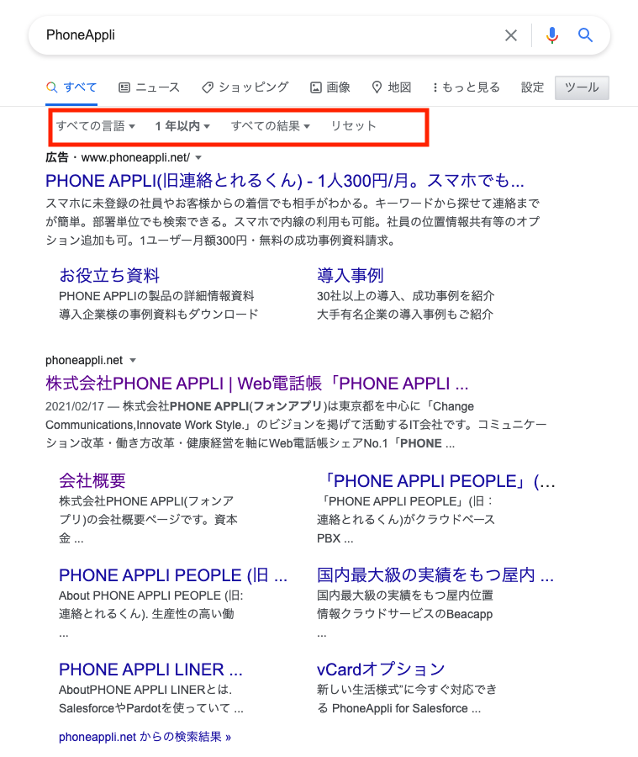Expand the ad arrow beside www.phoneappli.net/

(x=198, y=158)
